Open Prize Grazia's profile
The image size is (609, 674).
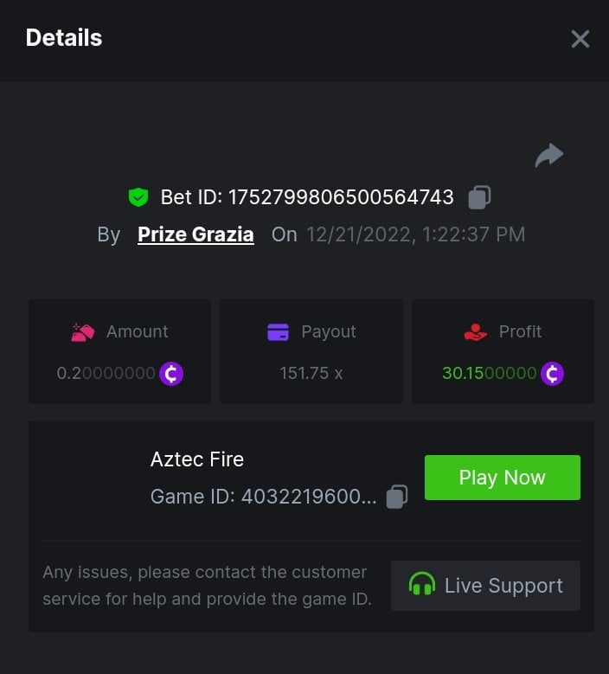[196, 234]
